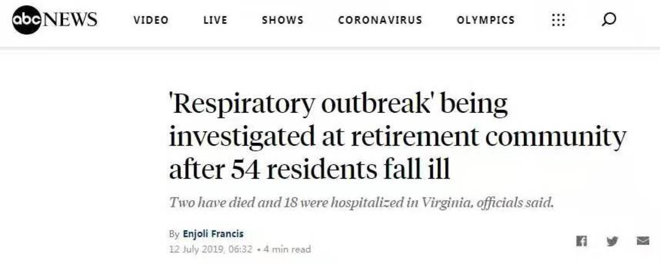Open the more sections grid menu
The height and width of the screenshot is (264, 660).
click(558, 20)
